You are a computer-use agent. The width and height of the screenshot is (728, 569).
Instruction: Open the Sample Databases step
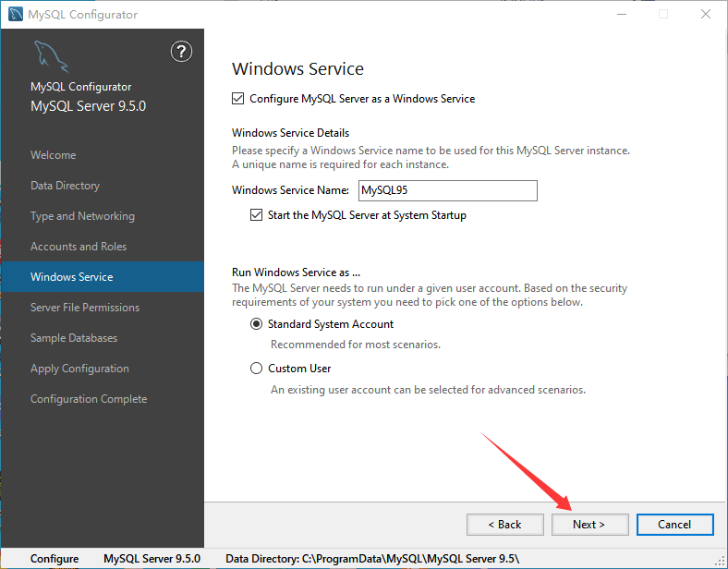click(x=74, y=338)
